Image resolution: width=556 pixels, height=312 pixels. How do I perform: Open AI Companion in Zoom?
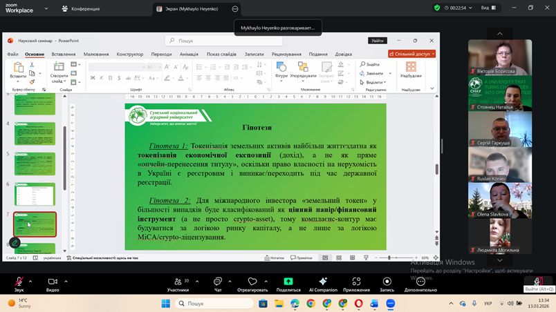coord(323,282)
